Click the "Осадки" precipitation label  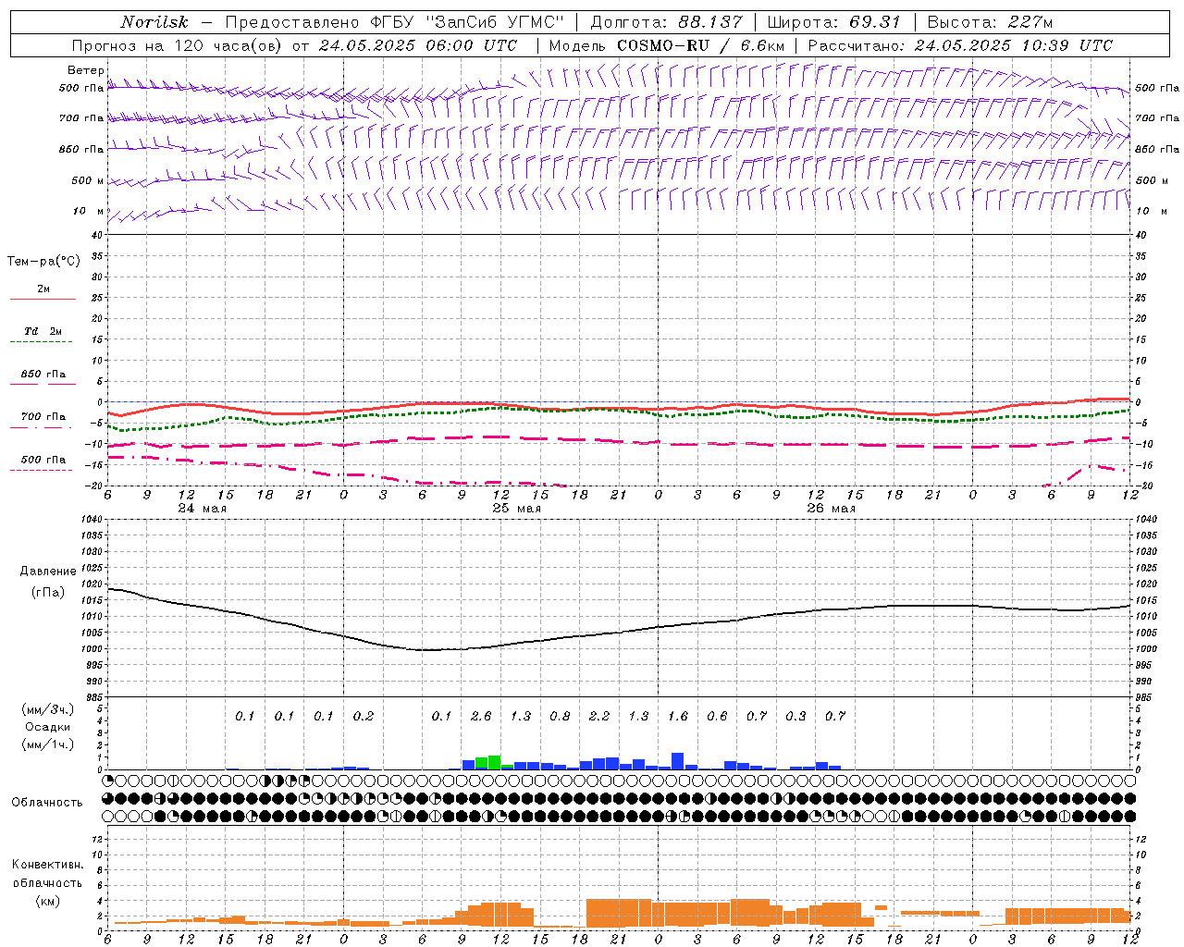pyautogui.click(x=47, y=727)
